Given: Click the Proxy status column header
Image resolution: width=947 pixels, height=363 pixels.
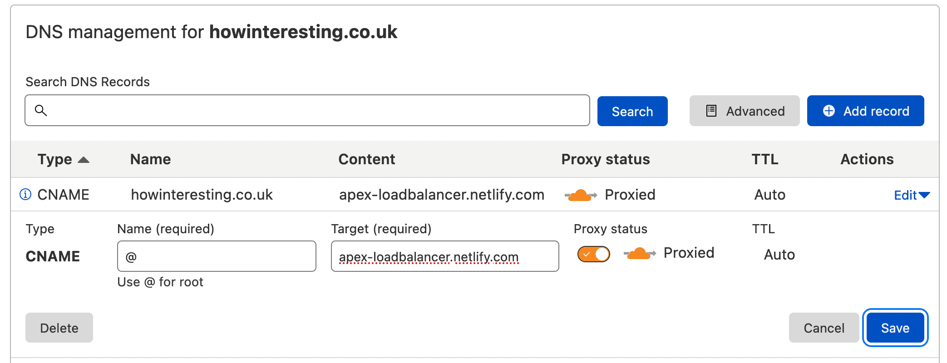Looking at the screenshot, I should click(x=605, y=159).
